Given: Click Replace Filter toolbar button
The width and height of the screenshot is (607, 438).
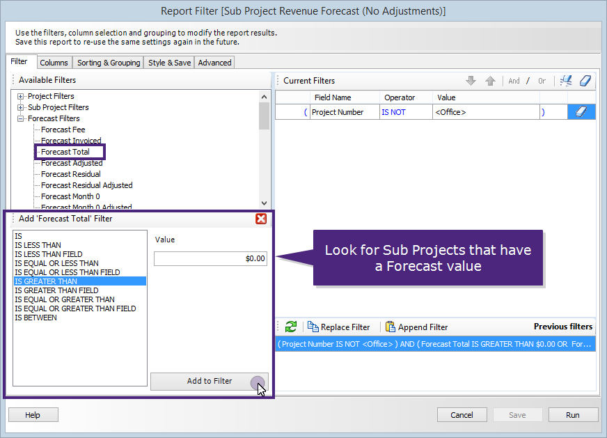Looking at the screenshot, I should (338, 327).
